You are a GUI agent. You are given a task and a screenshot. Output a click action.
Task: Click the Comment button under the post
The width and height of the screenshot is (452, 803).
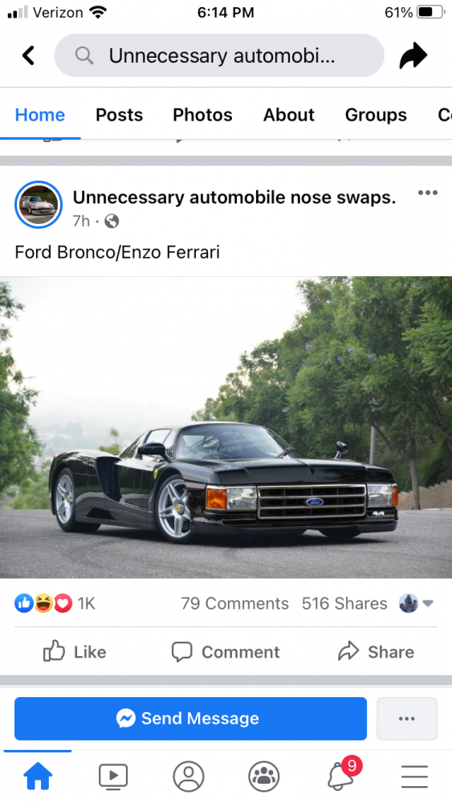coord(226,651)
